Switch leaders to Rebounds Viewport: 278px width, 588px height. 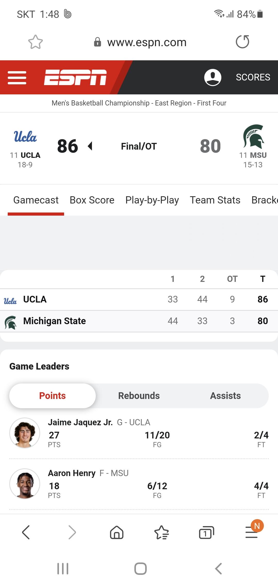click(x=139, y=396)
